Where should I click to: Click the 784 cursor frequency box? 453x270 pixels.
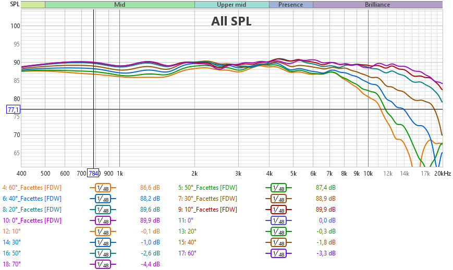(x=93, y=174)
